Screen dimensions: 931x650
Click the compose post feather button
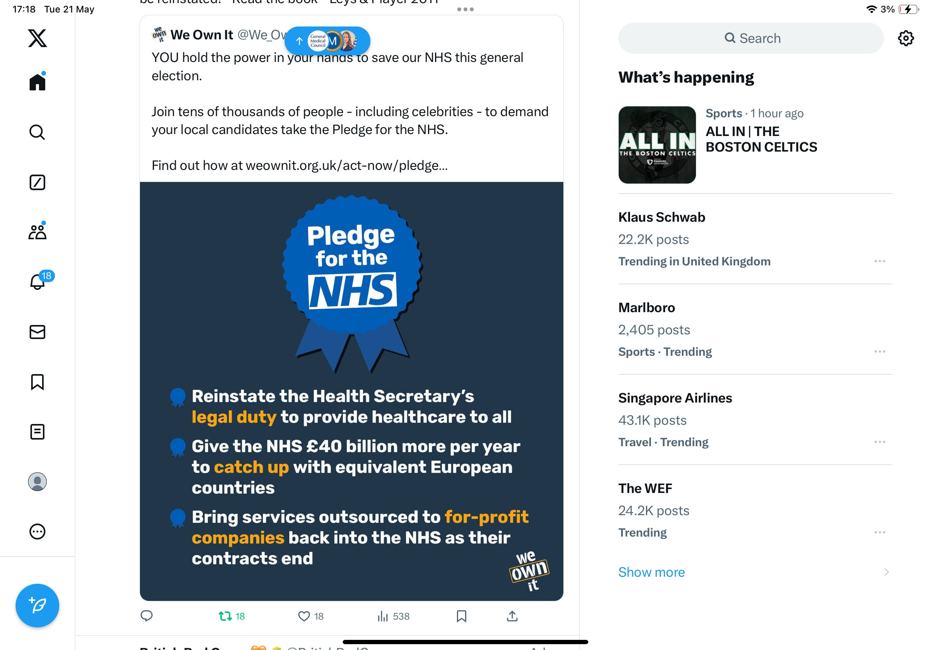[x=37, y=606]
